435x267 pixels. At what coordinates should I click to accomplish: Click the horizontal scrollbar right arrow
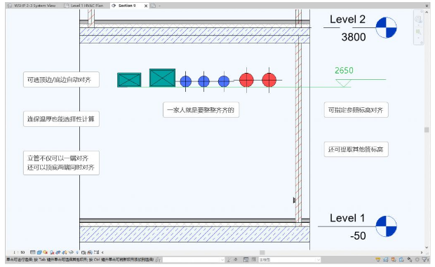[x=422, y=252]
